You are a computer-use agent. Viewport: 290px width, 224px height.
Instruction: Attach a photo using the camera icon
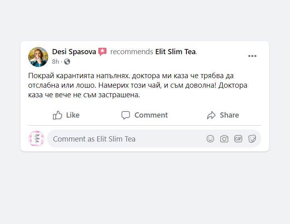pos(224,139)
